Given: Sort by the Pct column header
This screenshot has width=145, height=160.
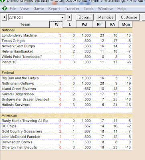Looking at the screenshot, I should tap(85, 24).
